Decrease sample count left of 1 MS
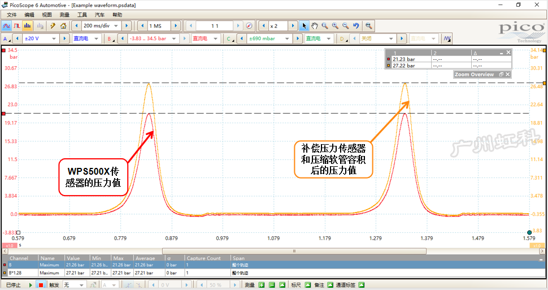 click(x=142, y=26)
